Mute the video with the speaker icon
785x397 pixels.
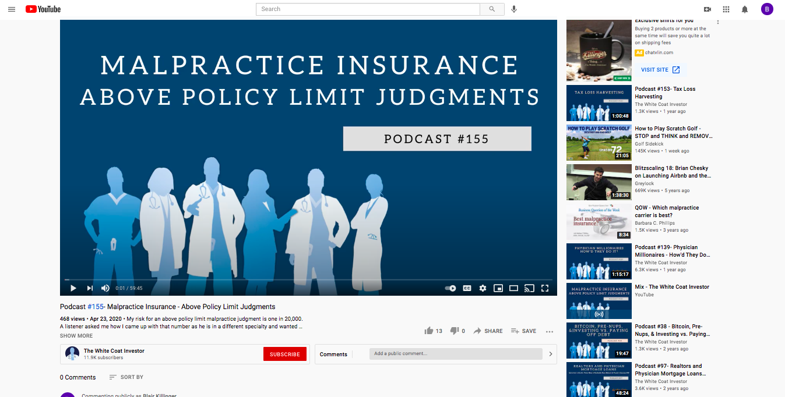[105, 288]
